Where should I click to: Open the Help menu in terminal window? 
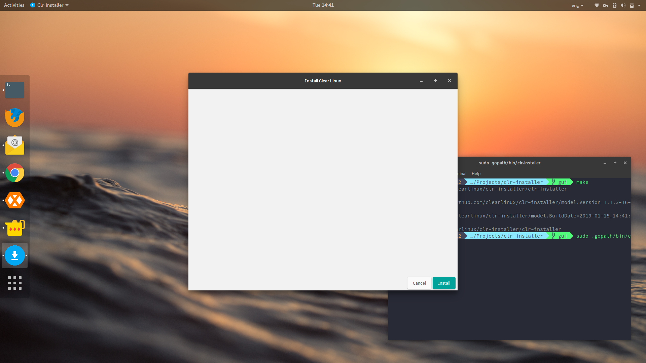pos(476,173)
